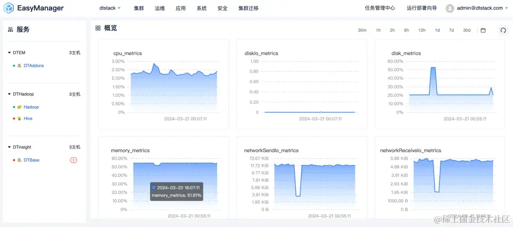Click the 服务 panel hierarchy icon
513x227 pixels.
pos(10,30)
